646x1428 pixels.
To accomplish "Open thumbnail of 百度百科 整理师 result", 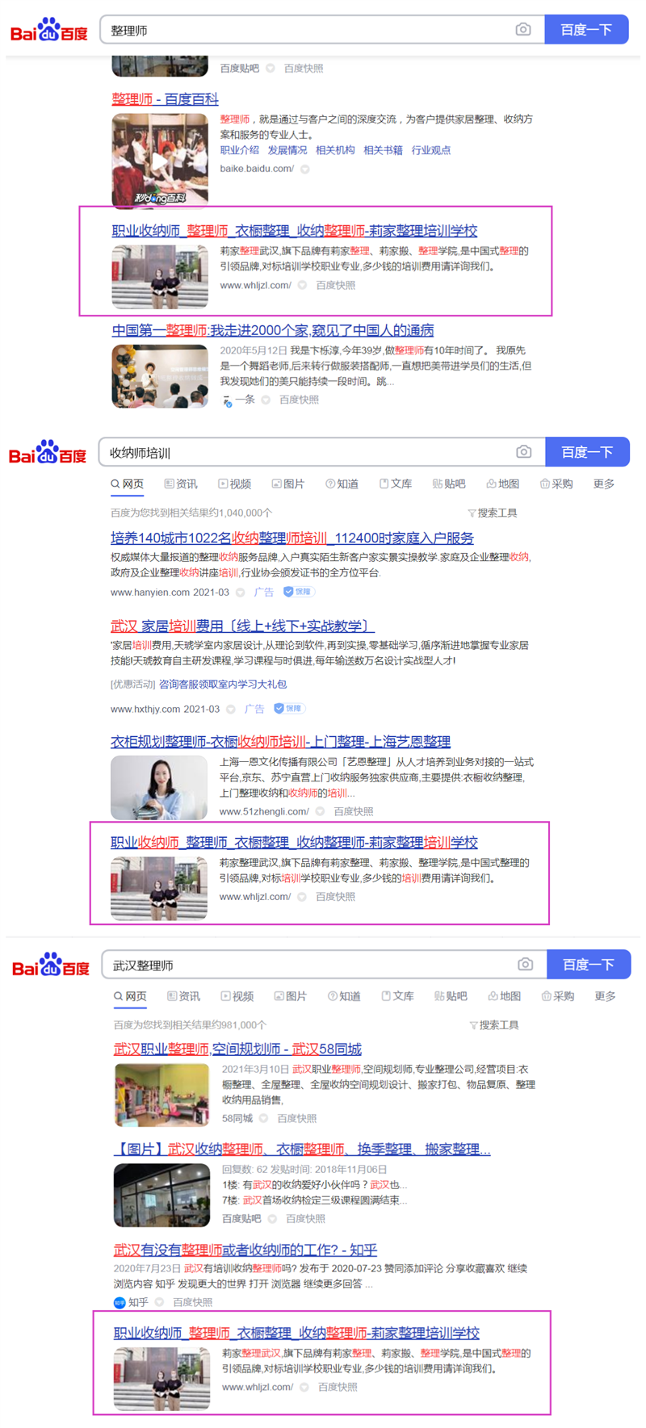I will [160, 161].
